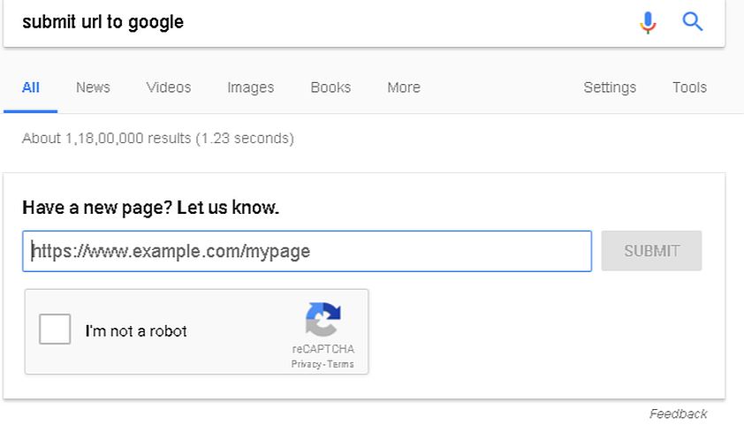Image resolution: width=744 pixels, height=440 pixels.
Task: Click the "Have a new page?" heading
Action: pos(150,209)
